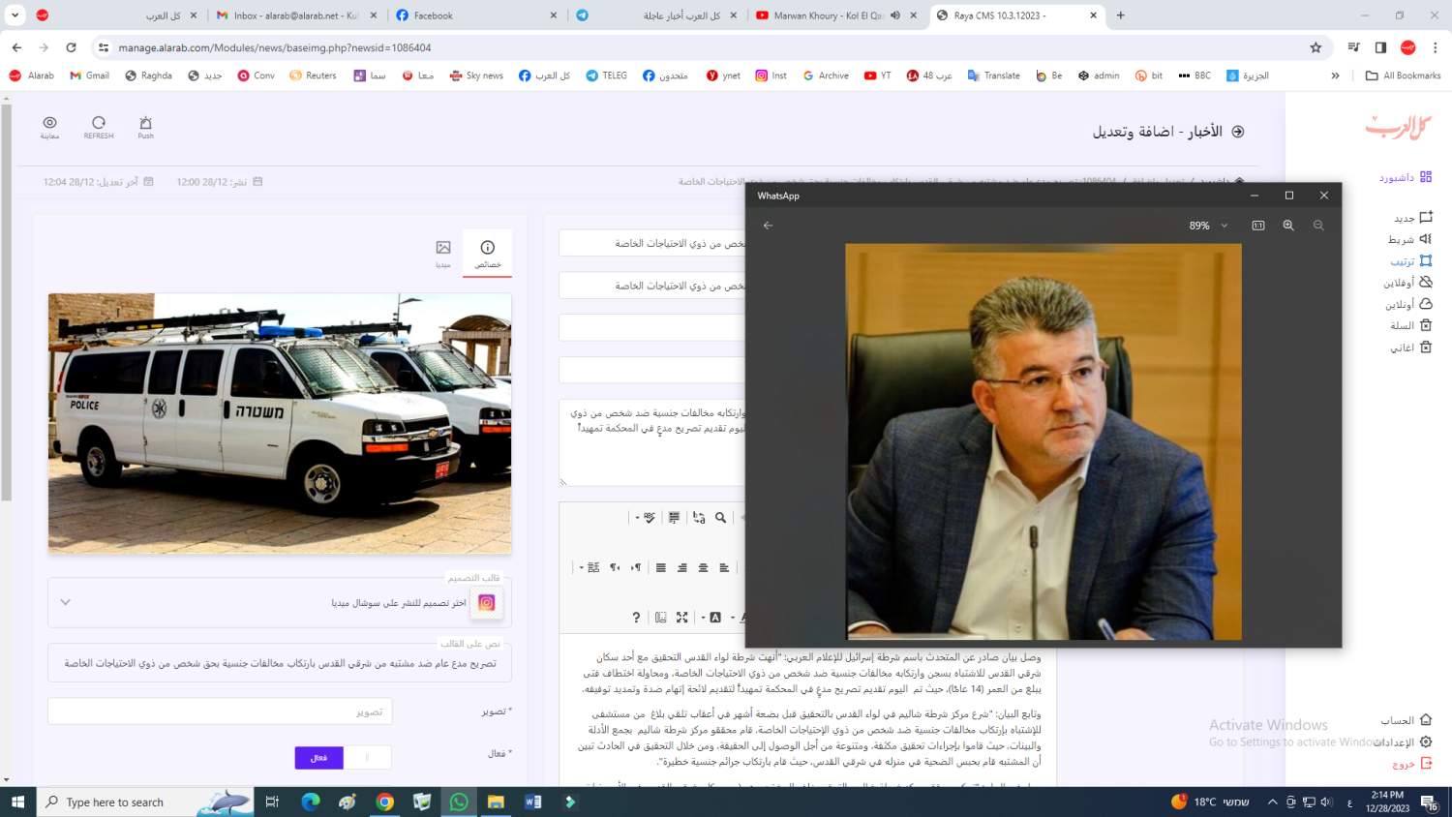Toggle the فعال active switch
1452x817 pixels.
click(x=344, y=757)
